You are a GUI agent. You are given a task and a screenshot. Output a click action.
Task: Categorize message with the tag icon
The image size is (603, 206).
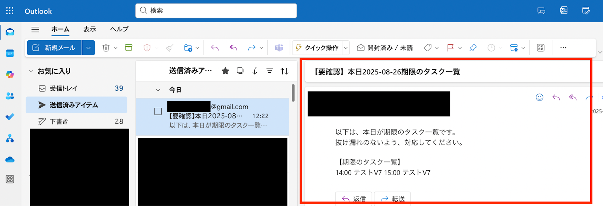coord(428,48)
